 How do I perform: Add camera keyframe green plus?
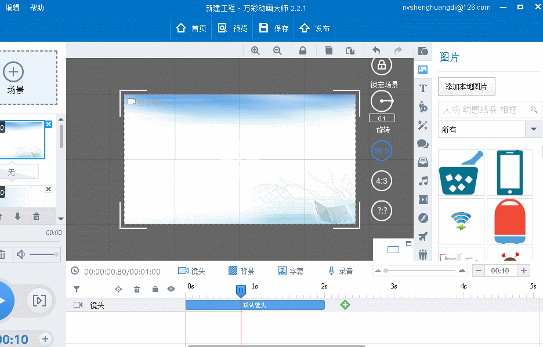click(345, 305)
